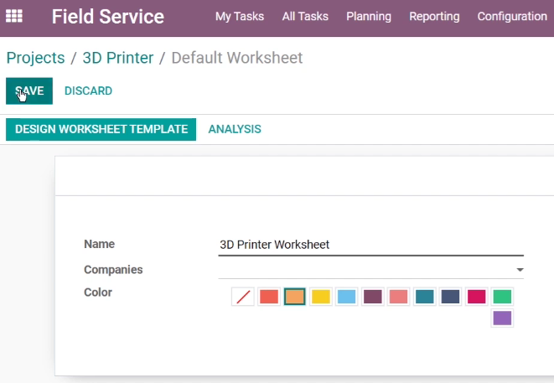Open the My Tasks menu
The image size is (554, 383).
tap(240, 16)
